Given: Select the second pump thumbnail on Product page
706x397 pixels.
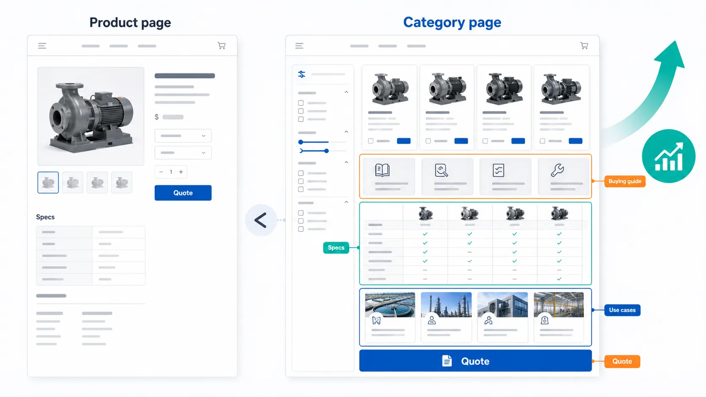Looking at the screenshot, I should click(73, 183).
